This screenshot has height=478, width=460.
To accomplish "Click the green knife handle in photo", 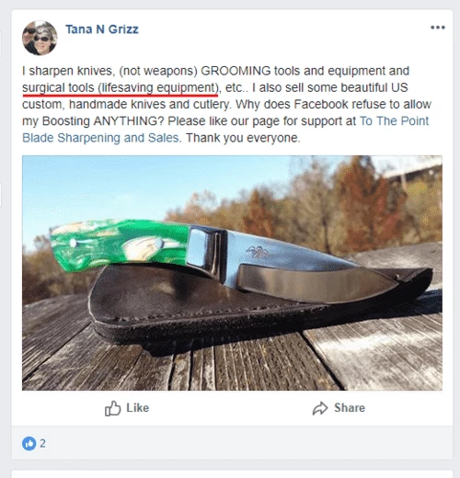I will (x=120, y=245).
